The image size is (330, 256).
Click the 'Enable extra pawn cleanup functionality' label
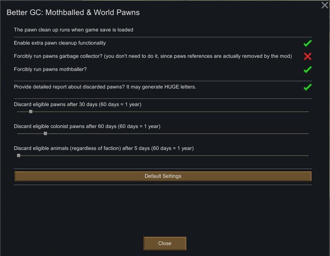coord(60,43)
